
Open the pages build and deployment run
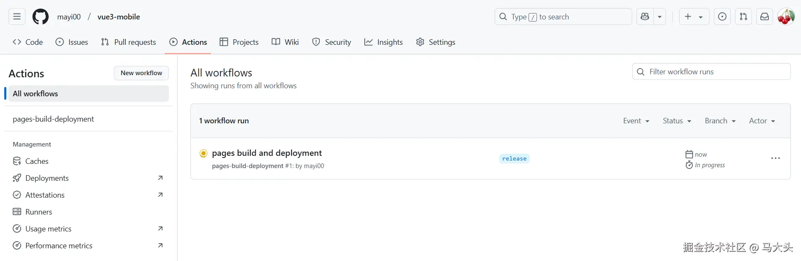(267, 153)
